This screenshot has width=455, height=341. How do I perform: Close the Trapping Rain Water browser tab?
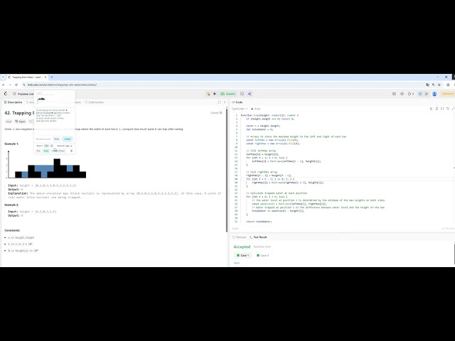point(45,77)
